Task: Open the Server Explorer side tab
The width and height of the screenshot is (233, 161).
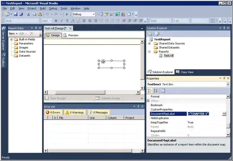Action: pos(3,39)
